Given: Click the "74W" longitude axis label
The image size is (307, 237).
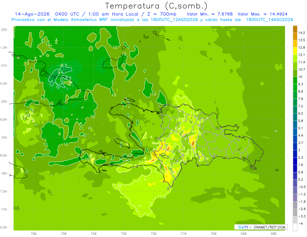Looking at the screenshot, I should tap(94, 233).
